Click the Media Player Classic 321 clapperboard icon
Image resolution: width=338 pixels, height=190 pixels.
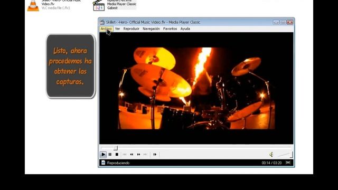tap(99, 6)
